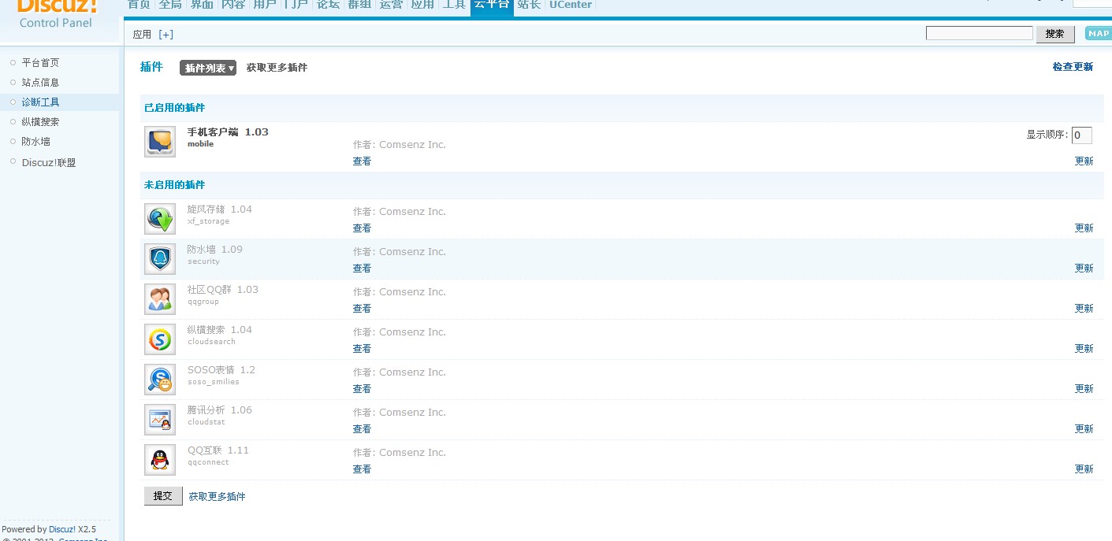Viewport: 1112px width, 541px height.
Task: Click the 提交 submit button
Action: coord(163,496)
